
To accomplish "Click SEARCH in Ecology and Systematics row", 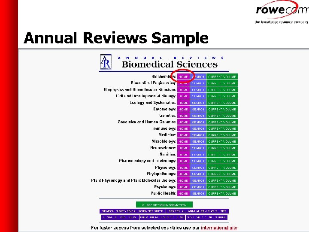I will (x=198, y=103).
